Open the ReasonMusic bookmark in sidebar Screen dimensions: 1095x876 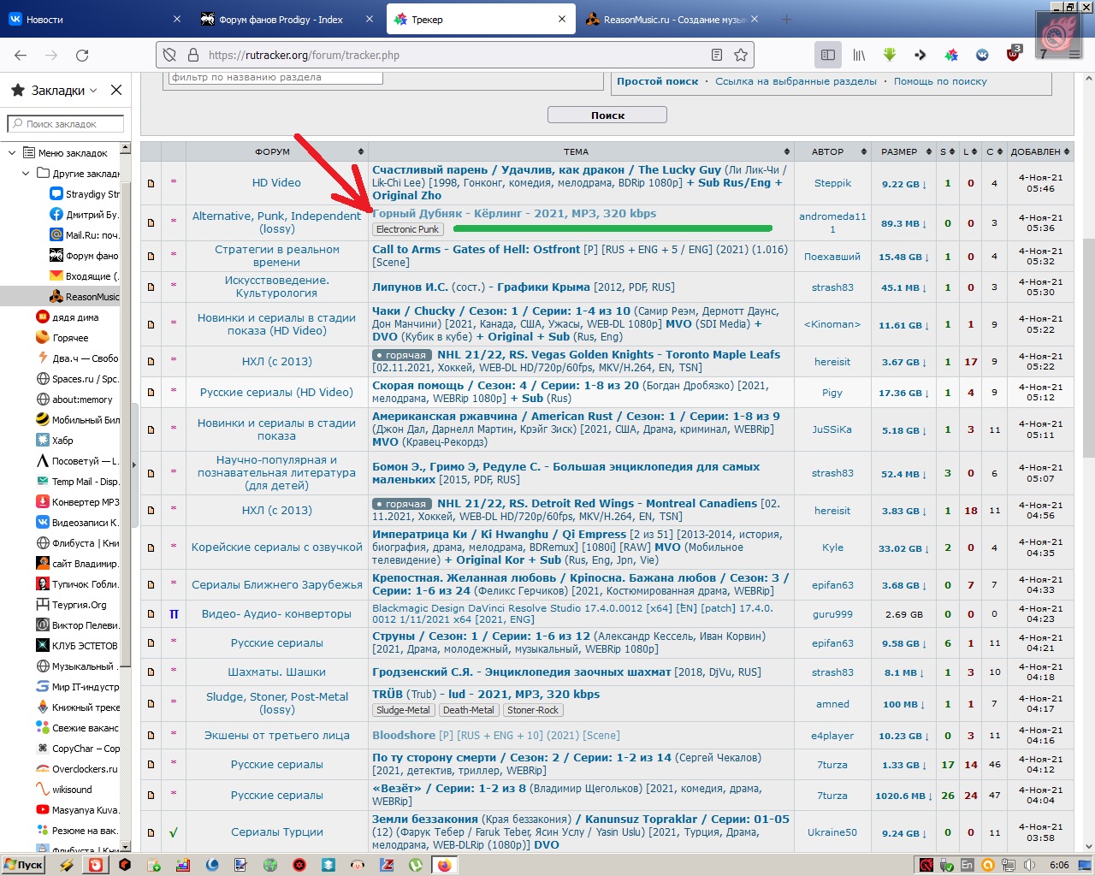pyautogui.click(x=84, y=297)
